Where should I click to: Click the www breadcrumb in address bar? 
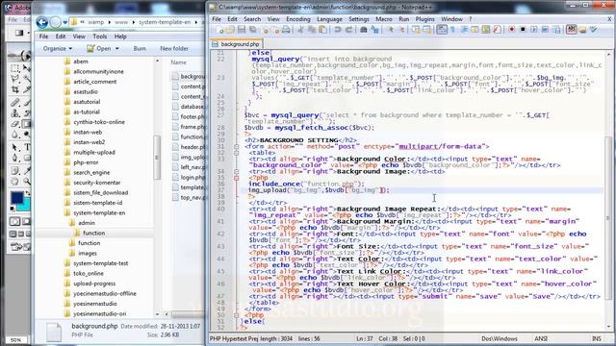tap(121, 22)
